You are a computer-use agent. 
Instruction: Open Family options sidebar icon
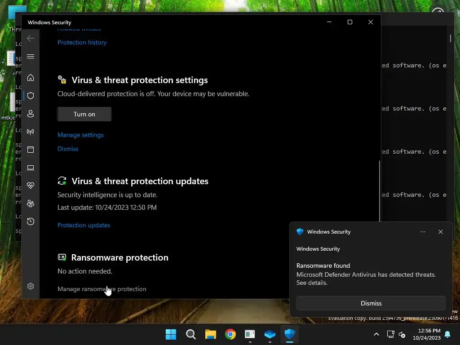tap(31, 203)
